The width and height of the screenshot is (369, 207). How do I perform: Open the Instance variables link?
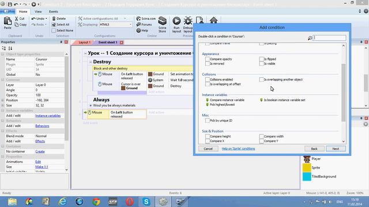(48, 116)
